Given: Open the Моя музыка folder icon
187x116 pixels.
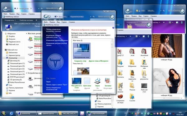Looking at the screenshot, I should pyautogui.click(x=120, y=85).
